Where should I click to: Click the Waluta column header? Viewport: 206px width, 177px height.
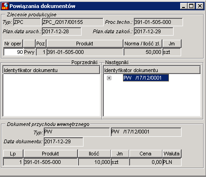pyautogui.click(x=172, y=154)
